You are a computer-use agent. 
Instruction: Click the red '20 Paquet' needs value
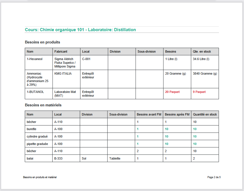click(172, 92)
